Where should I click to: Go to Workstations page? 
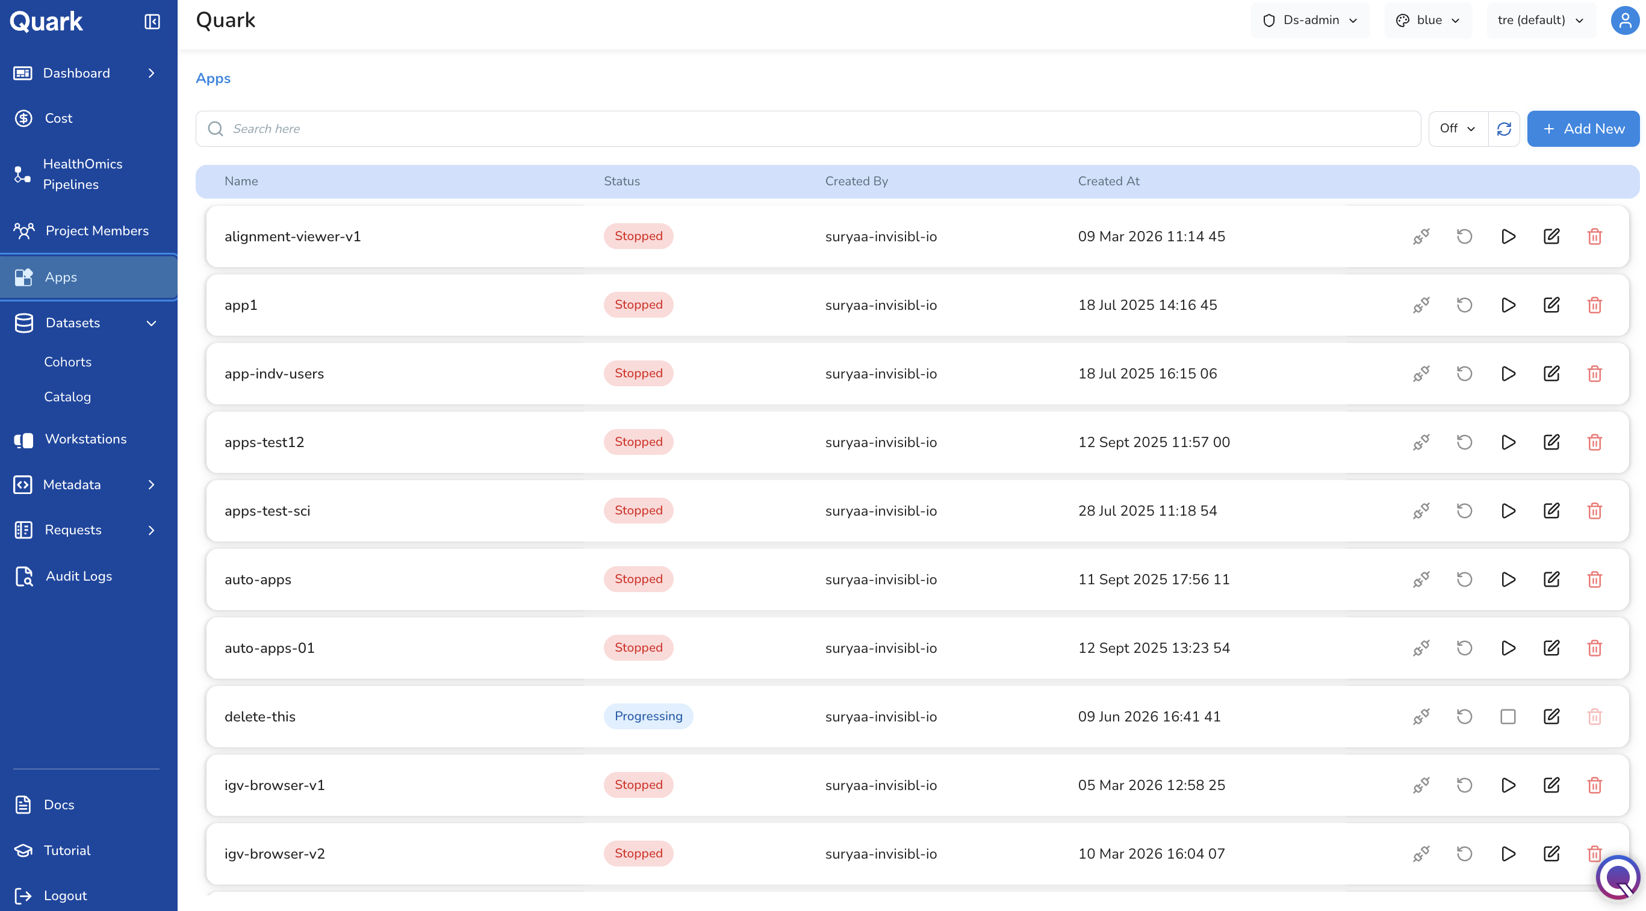point(85,439)
